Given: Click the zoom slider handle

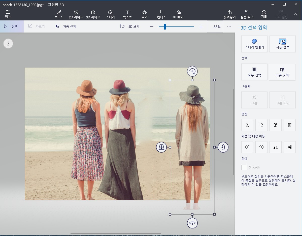Looking at the screenshot, I should (165, 26).
